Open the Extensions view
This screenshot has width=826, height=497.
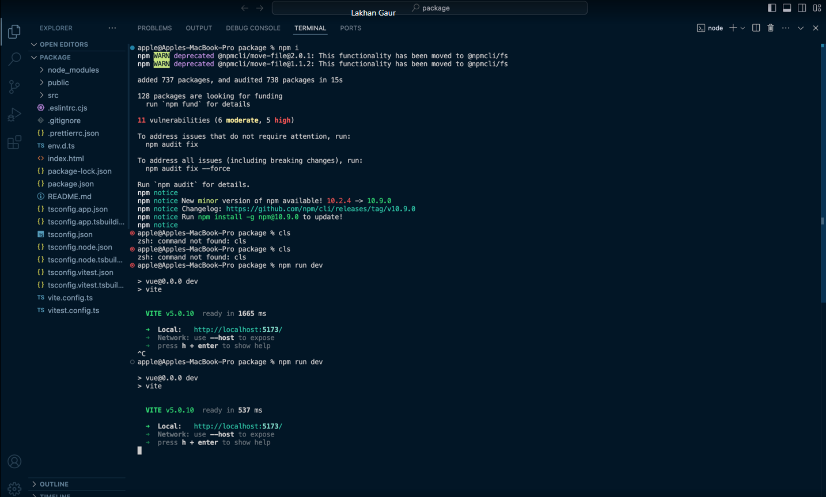coord(14,142)
